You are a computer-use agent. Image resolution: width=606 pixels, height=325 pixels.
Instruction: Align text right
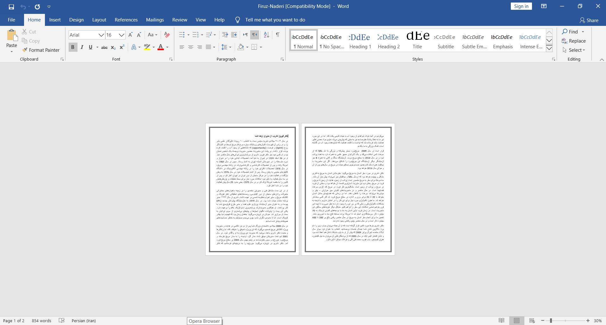tap(199, 47)
